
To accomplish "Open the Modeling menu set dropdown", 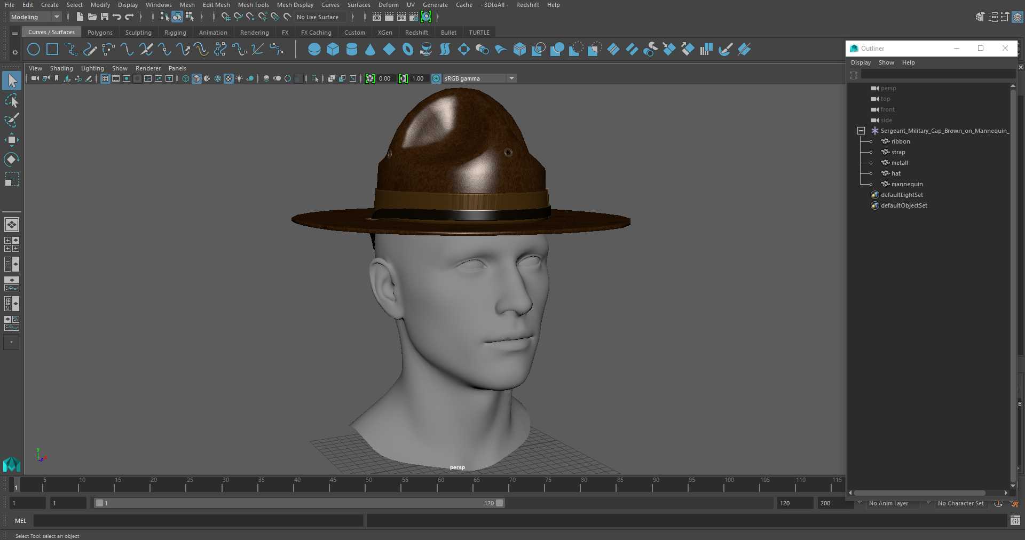I will tap(36, 17).
